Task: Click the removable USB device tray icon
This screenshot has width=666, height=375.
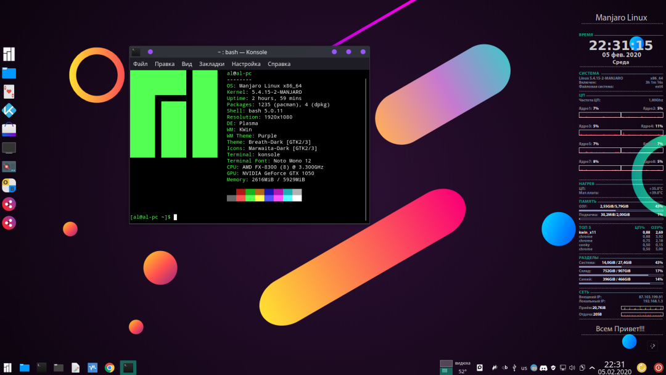Action: coord(514,367)
